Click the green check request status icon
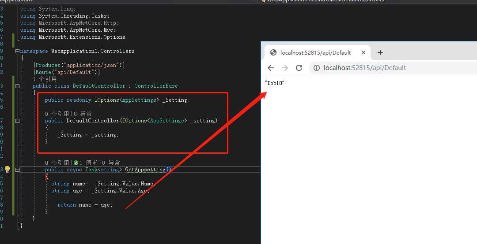Viewport: 477px width, 244px height. click(76, 163)
